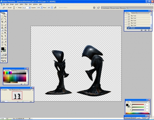154x120 pixels.
Task: Select the Move tool
Action: [x=5, y=16]
